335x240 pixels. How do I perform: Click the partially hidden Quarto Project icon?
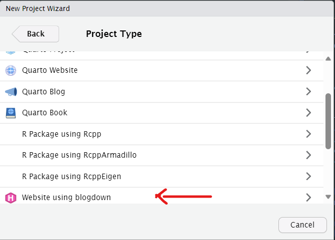click(11, 52)
